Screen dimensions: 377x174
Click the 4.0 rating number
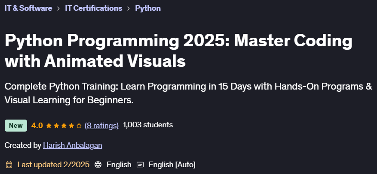pos(37,125)
